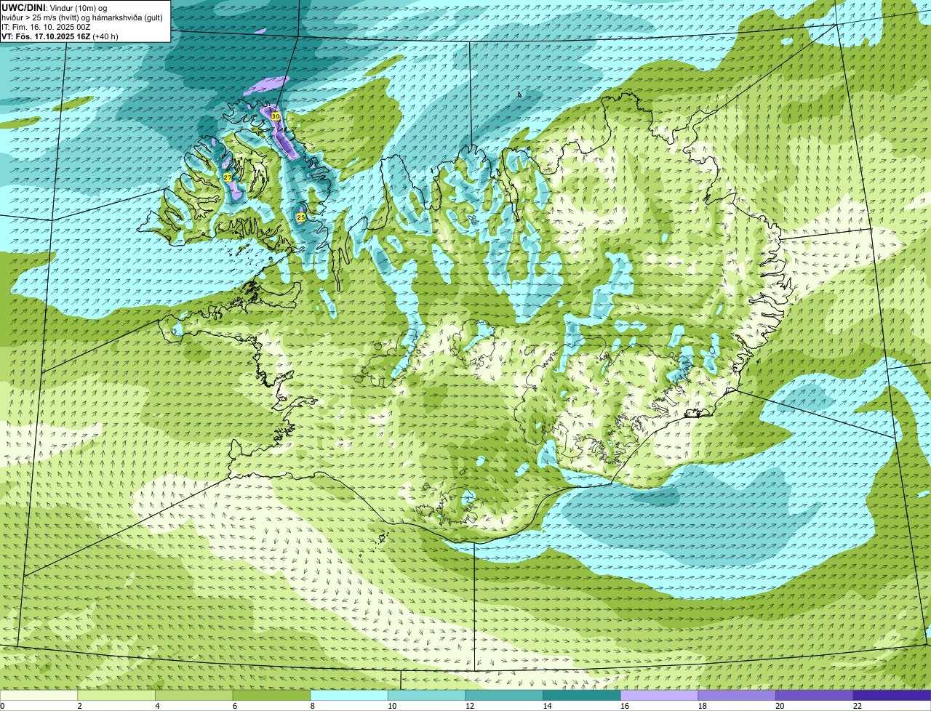Select the 0–2 m/s pale yellow legend swatch
This screenshot has width=931, height=711.
(x=39, y=695)
